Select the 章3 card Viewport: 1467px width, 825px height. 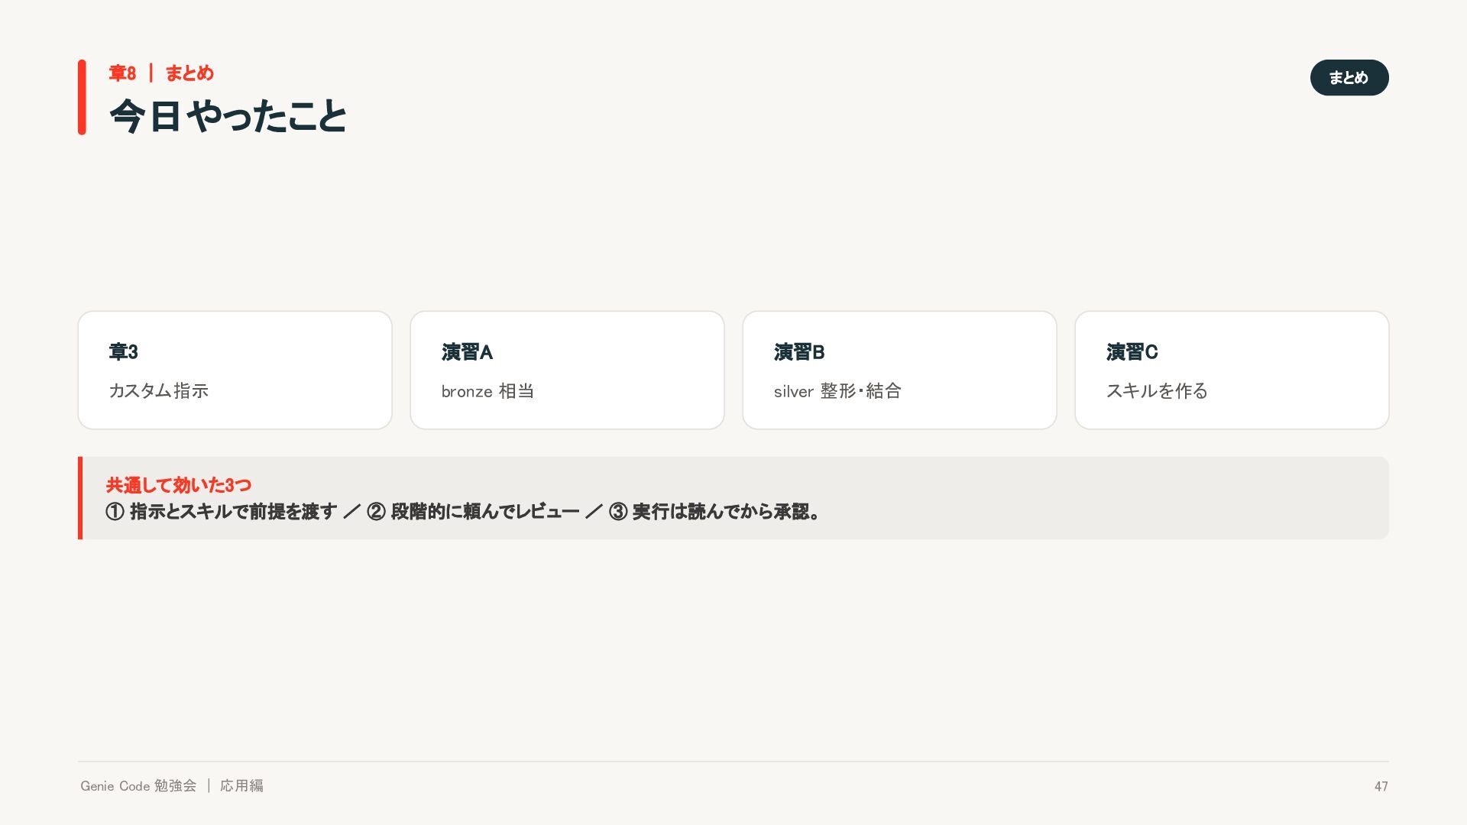coord(235,370)
